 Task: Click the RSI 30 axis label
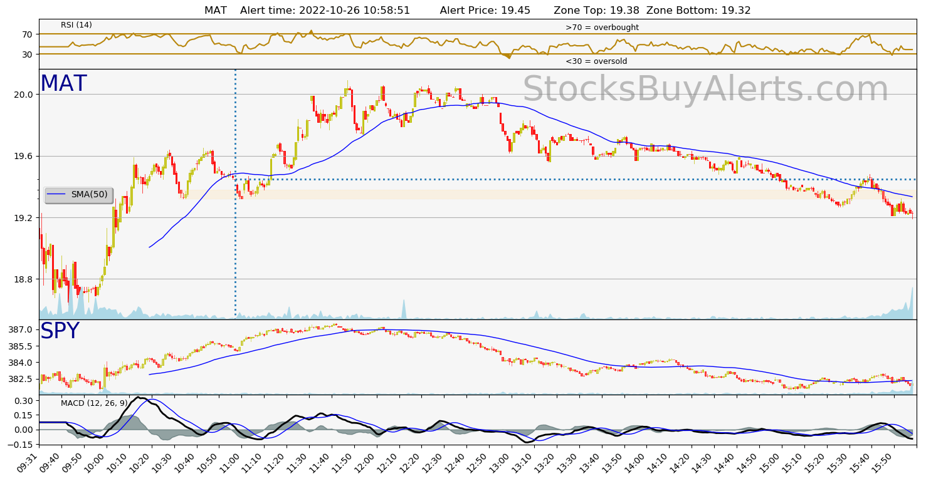28,54
